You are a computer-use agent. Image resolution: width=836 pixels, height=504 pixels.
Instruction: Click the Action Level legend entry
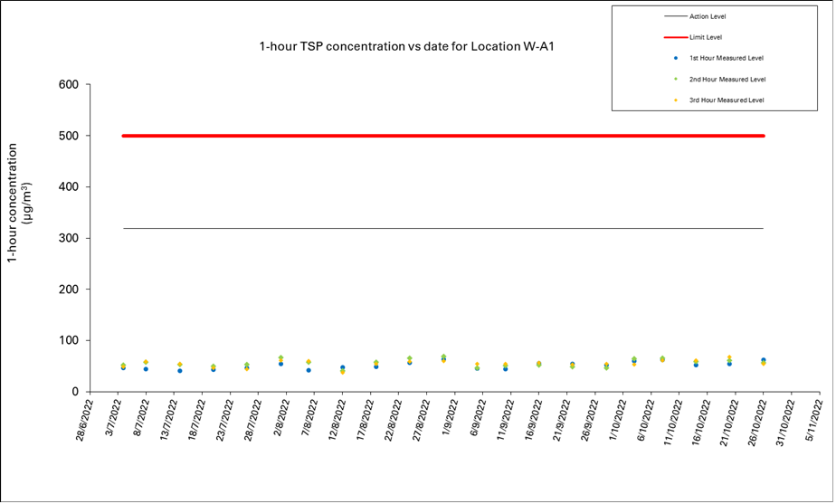pos(695,16)
